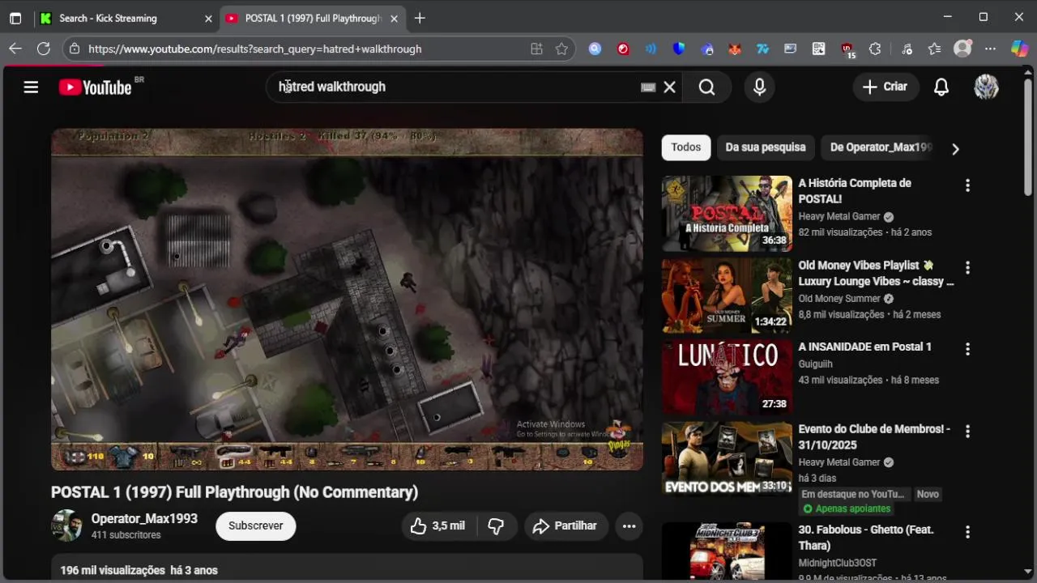1037x583 pixels.
Task: Open tab actions menu icon
Action: (x=15, y=18)
